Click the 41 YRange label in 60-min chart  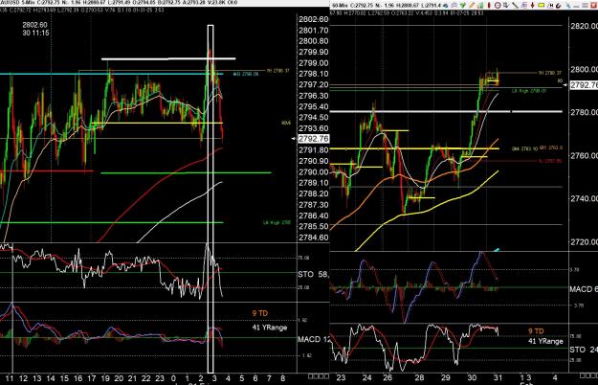545,341
